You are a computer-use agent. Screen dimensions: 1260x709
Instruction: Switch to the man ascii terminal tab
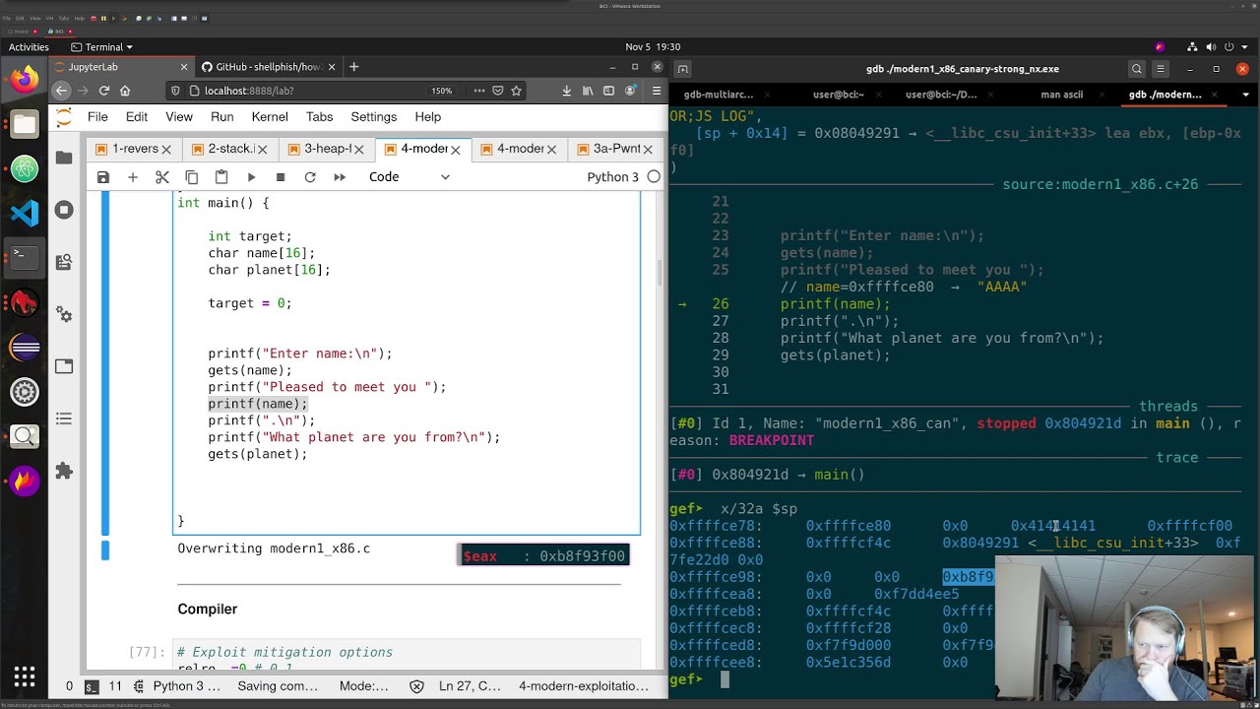[x=1062, y=95]
